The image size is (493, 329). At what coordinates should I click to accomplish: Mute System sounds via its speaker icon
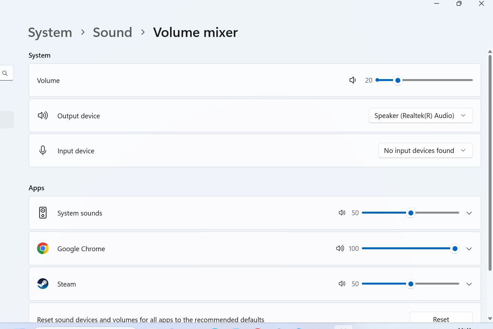click(342, 213)
